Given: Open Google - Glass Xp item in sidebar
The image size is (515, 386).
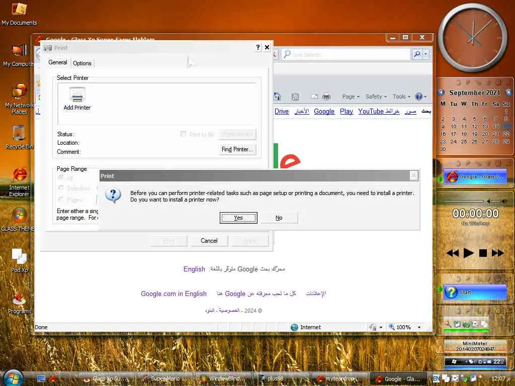Looking at the screenshot, I should tap(475, 176).
